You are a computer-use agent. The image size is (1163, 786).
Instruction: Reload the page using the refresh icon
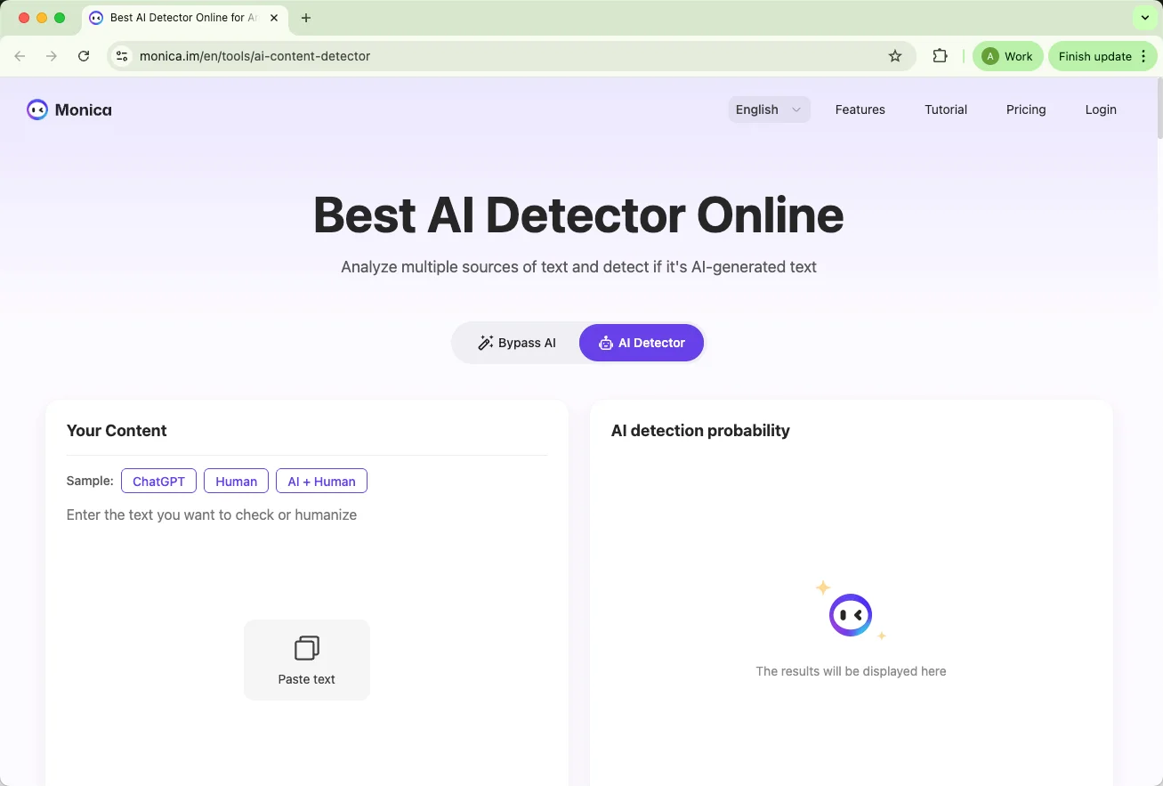[84, 55]
